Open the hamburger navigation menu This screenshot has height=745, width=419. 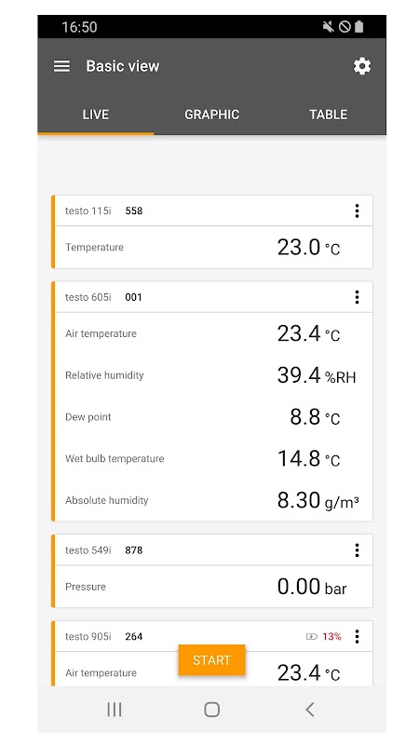61,66
